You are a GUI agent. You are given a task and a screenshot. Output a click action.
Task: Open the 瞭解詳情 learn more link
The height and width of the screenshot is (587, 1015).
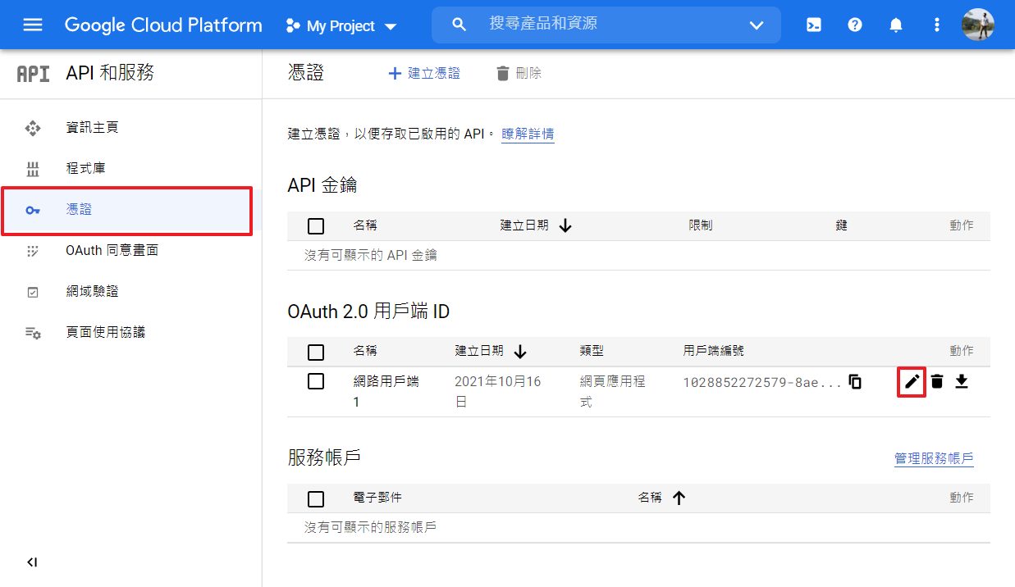(528, 134)
